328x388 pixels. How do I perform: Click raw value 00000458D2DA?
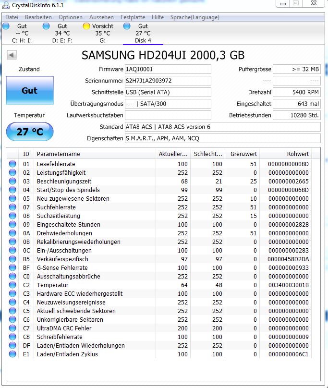click(x=288, y=259)
